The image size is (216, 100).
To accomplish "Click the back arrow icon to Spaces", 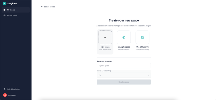I will (x=42, y=7).
